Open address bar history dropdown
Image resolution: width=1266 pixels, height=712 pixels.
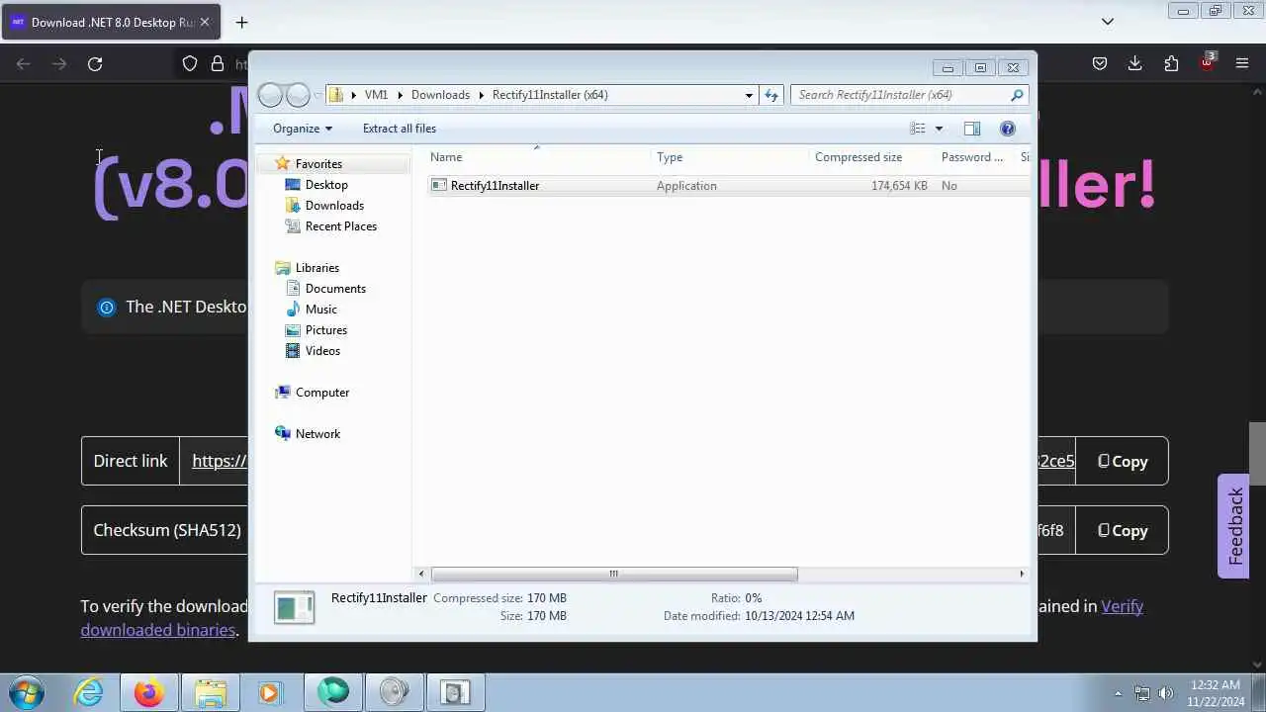(749, 95)
